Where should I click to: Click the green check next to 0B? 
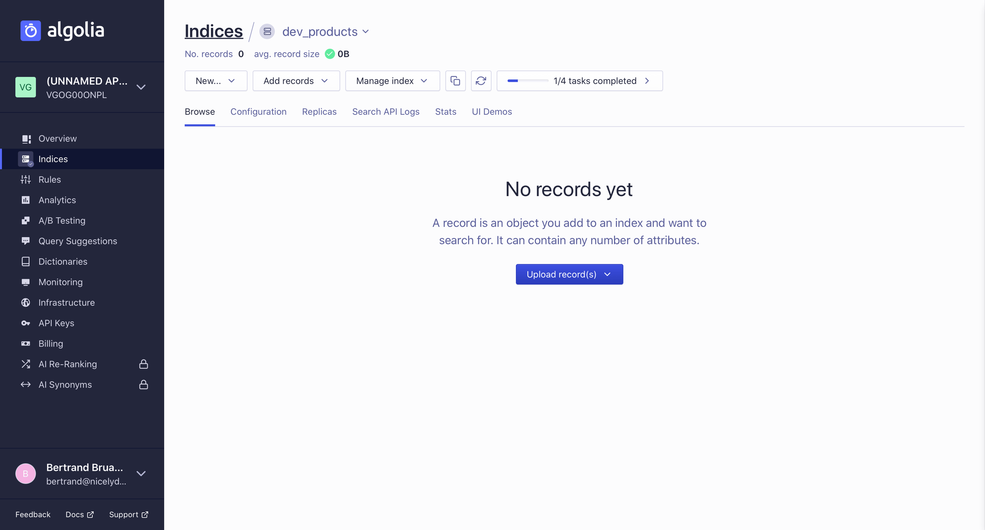(330, 54)
